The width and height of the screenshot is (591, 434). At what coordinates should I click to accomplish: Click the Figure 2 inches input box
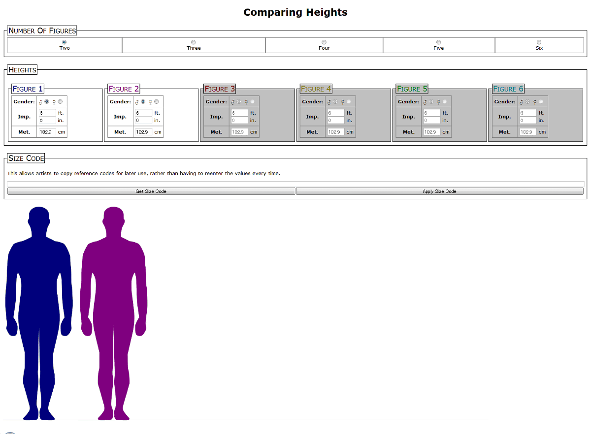tap(143, 121)
